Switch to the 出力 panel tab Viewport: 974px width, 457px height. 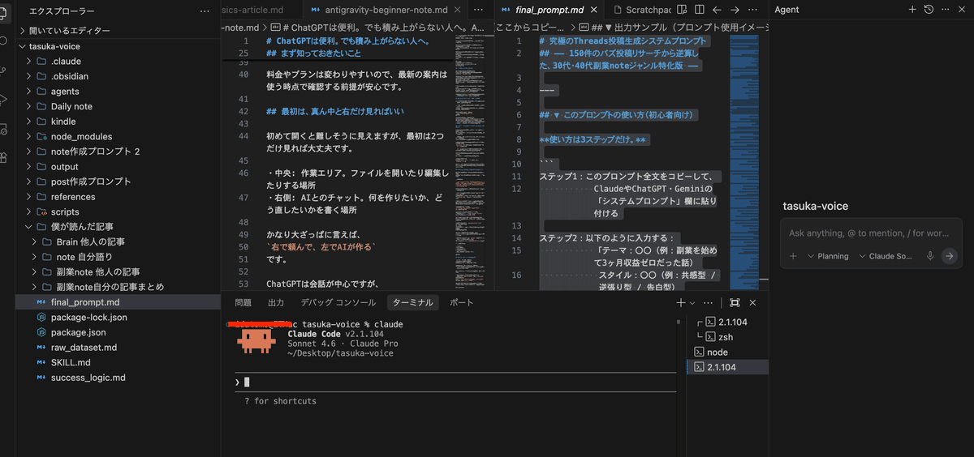click(x=276, y=302)
